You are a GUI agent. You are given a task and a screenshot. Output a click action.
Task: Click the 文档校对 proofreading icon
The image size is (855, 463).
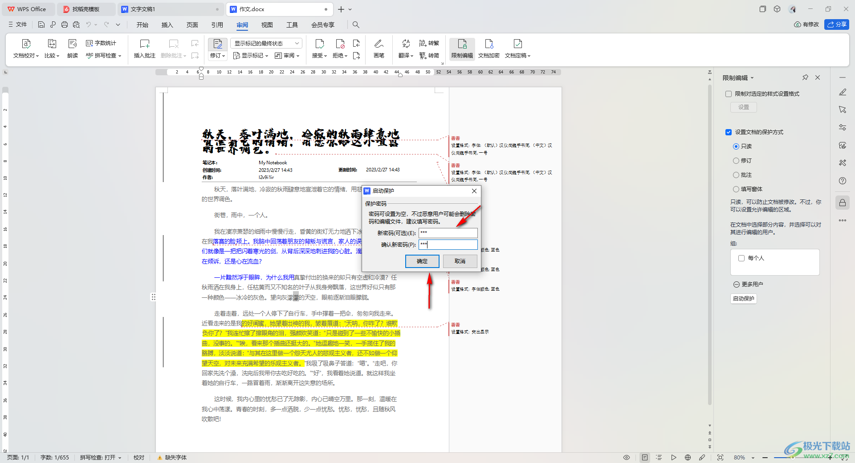pos(26,44)
